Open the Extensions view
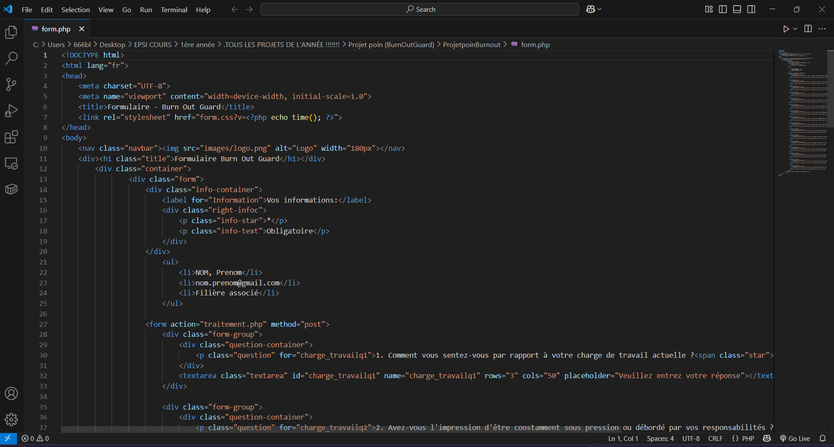The height and width of the screenshot is (447, 834). tap(11, 137)
